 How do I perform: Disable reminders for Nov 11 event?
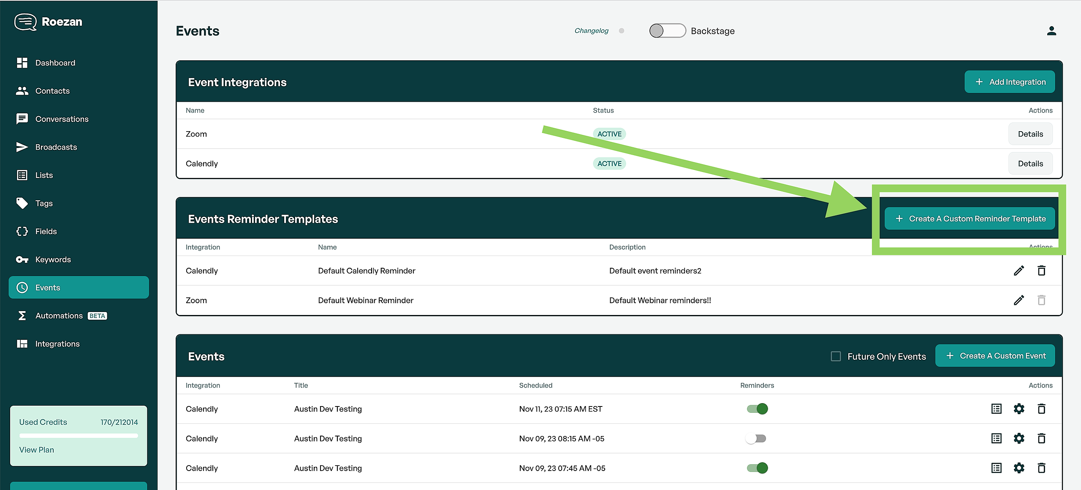[x=757, y=409]
